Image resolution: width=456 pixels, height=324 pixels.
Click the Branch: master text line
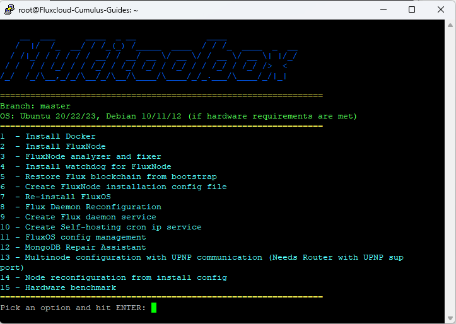tap(35, 106)
